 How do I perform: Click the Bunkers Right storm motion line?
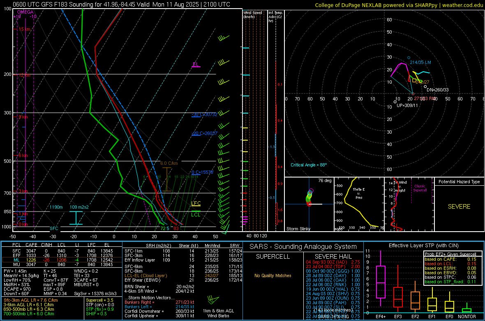[159, 302]
